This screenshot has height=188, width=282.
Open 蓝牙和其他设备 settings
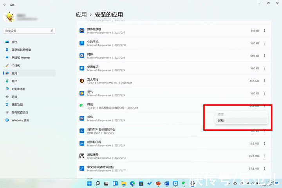click(29, 50)
